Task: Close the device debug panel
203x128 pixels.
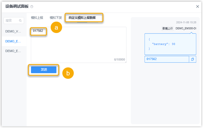Action: (197, 7)
